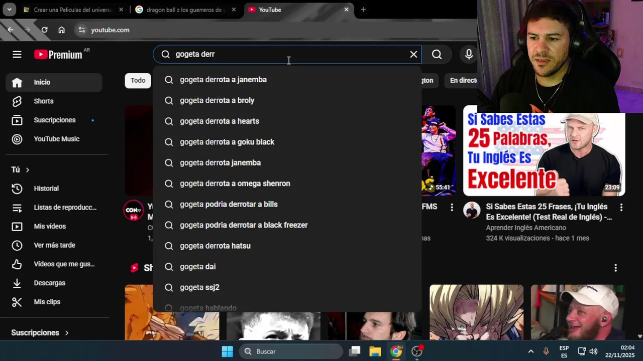This screenshot has height=361, width=643.
Task: Open Listas de reproducción in the sidebar
Action: 54,208
